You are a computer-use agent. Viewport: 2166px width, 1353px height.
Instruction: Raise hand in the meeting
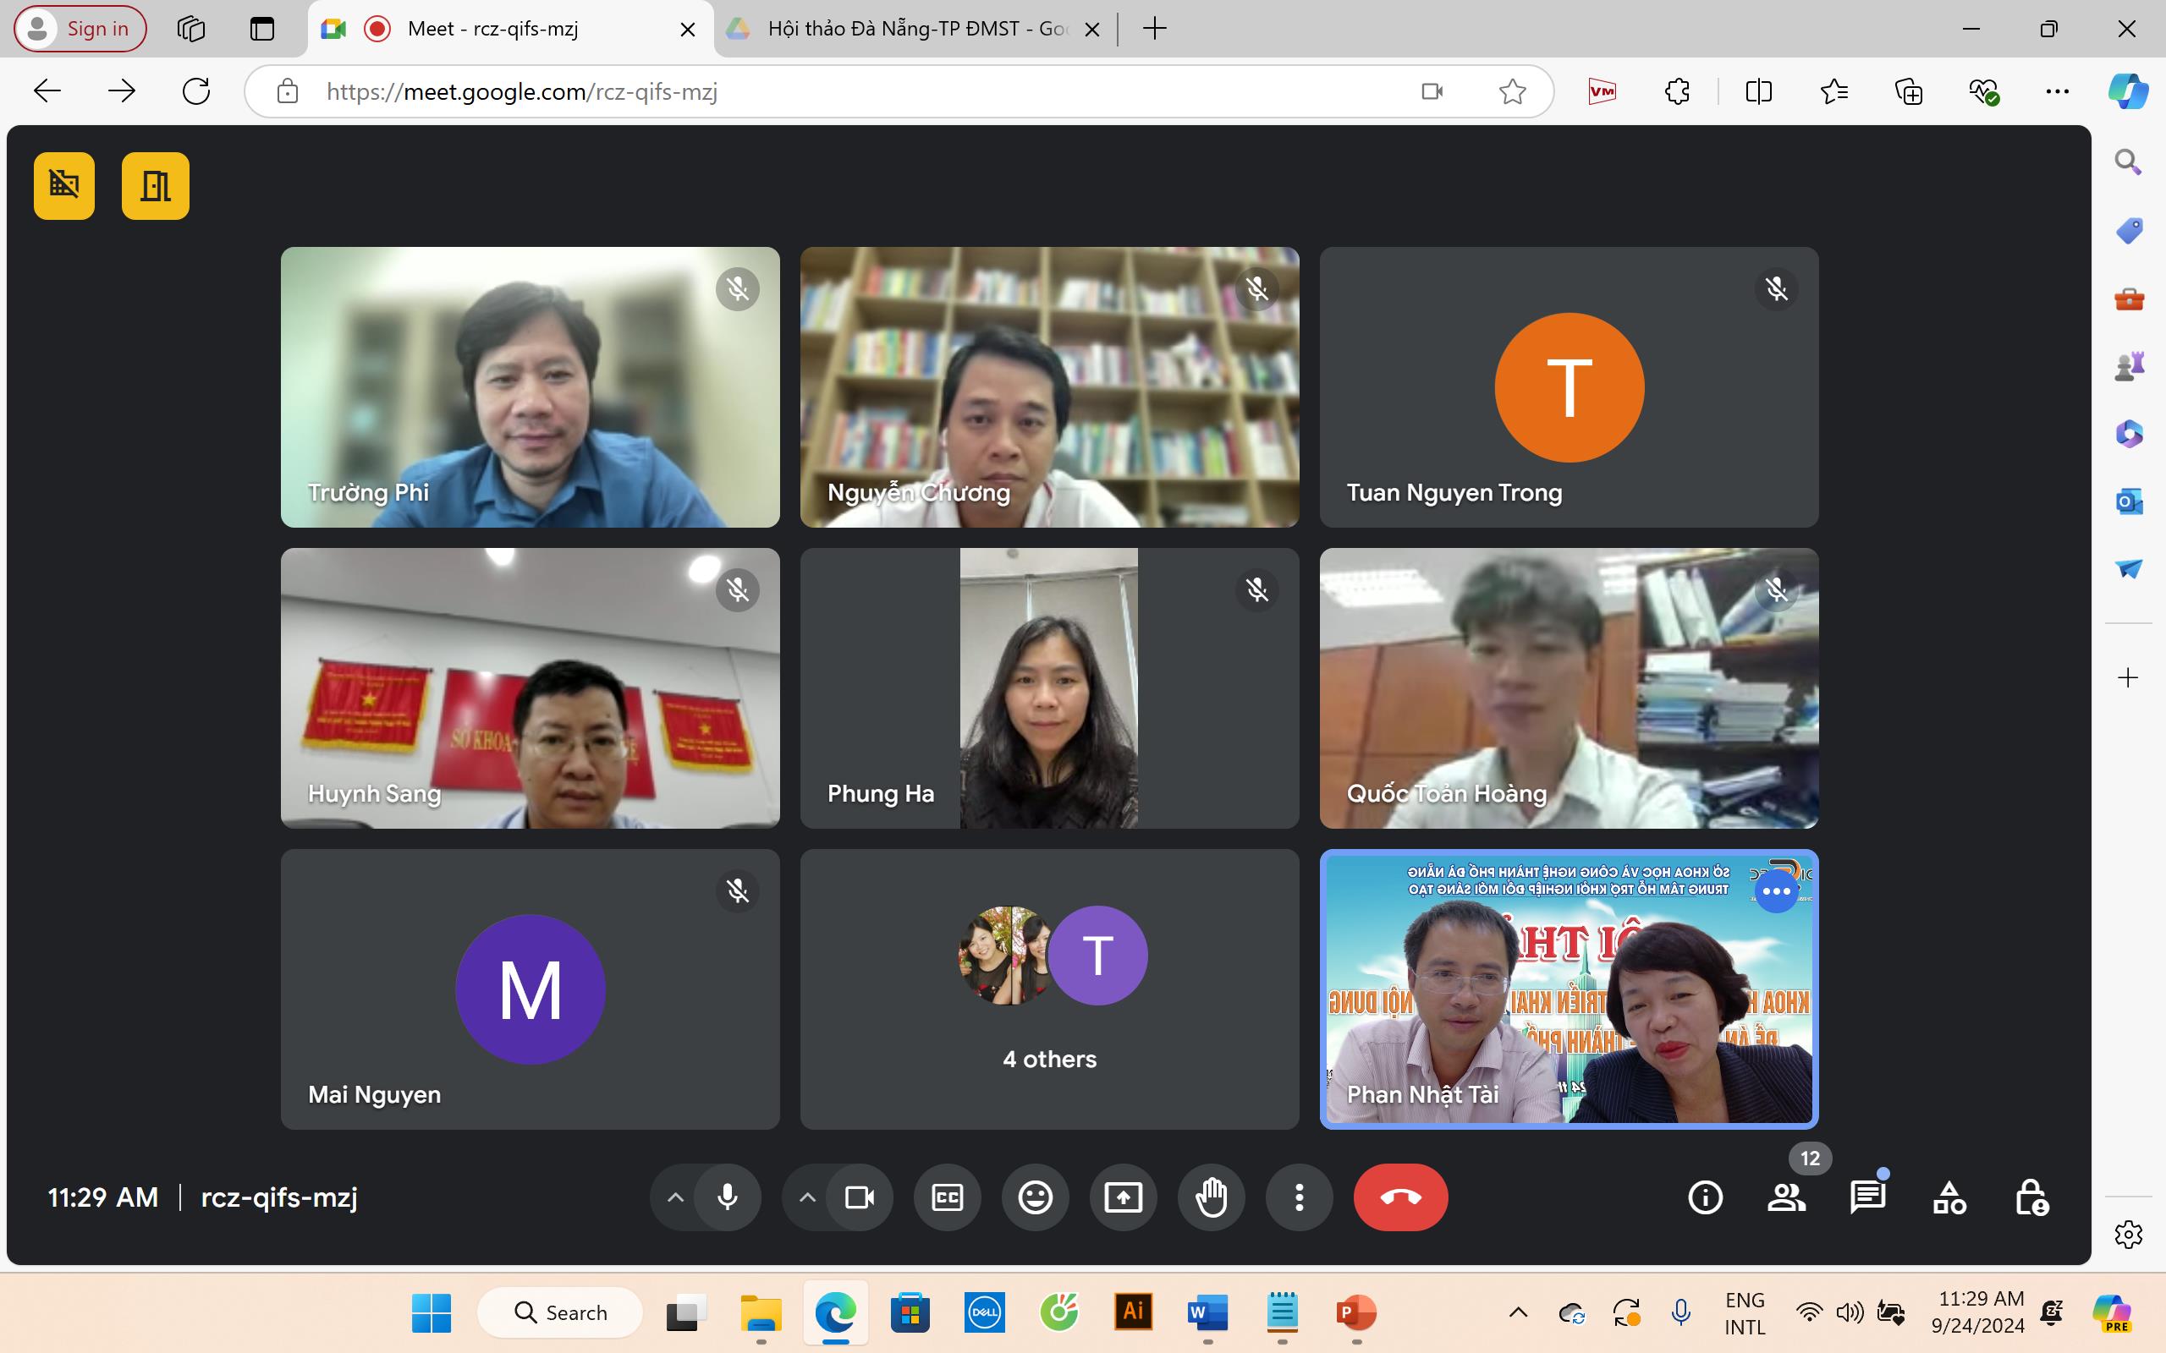(x=1211, y=1197)
